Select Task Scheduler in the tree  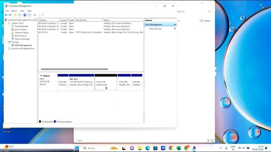(x=22, y=26)
